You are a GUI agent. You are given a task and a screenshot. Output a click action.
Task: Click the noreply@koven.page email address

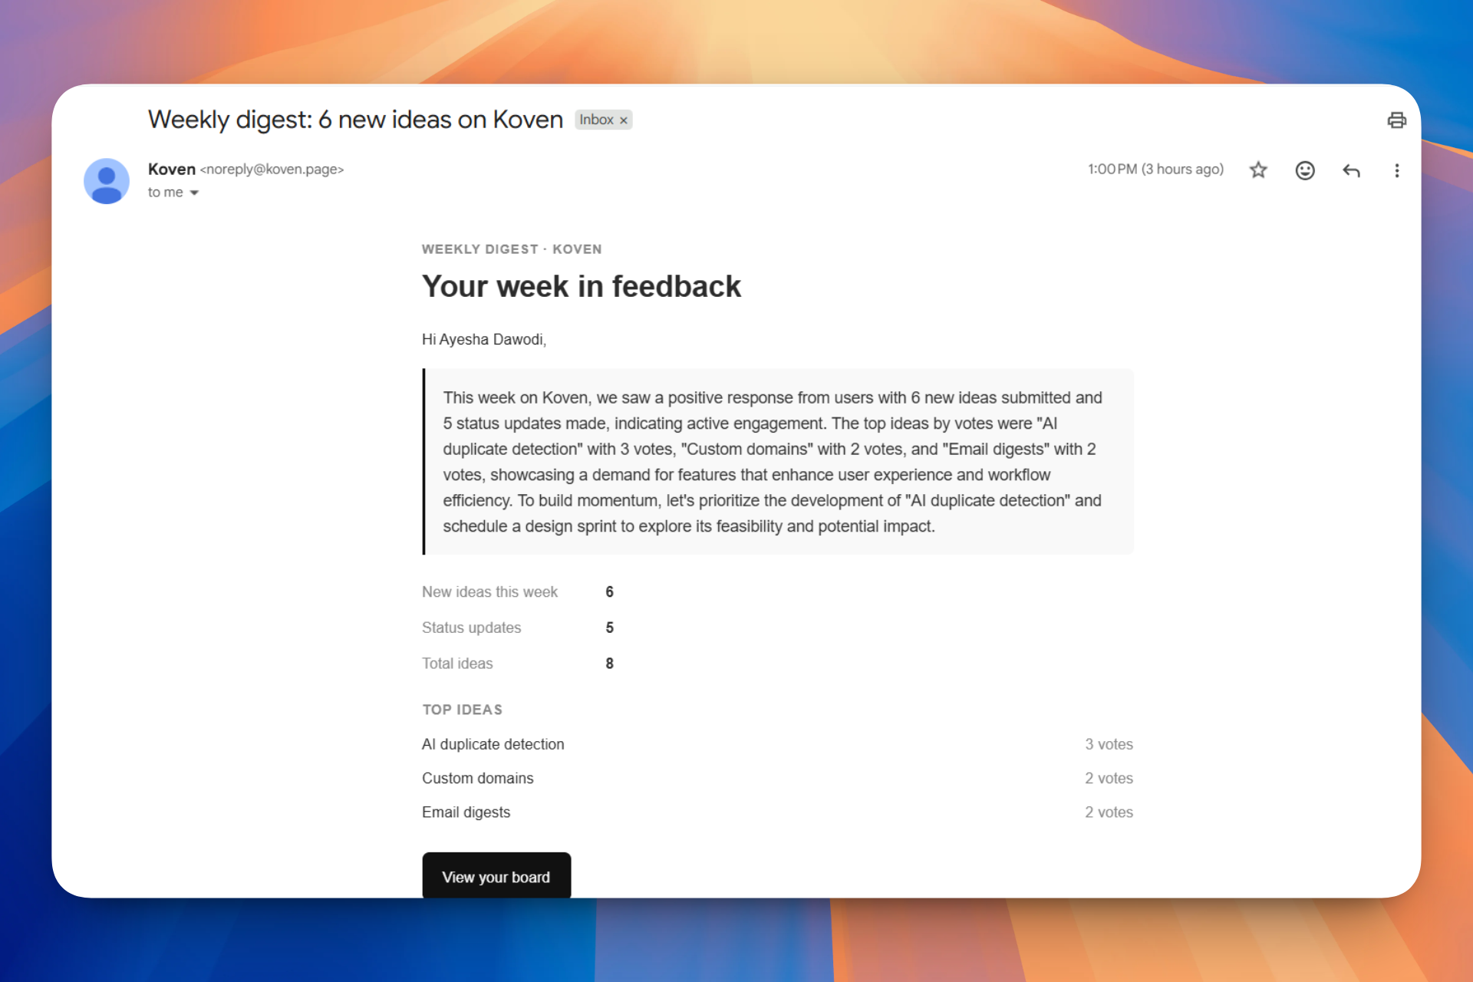click(272, 170)
